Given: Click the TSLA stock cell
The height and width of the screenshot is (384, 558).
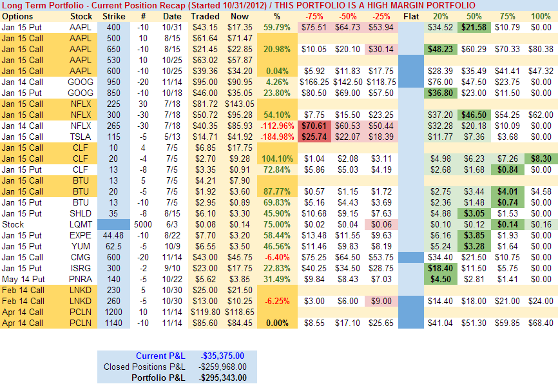Looking at the screenshot, I should [x=81, y=137].
